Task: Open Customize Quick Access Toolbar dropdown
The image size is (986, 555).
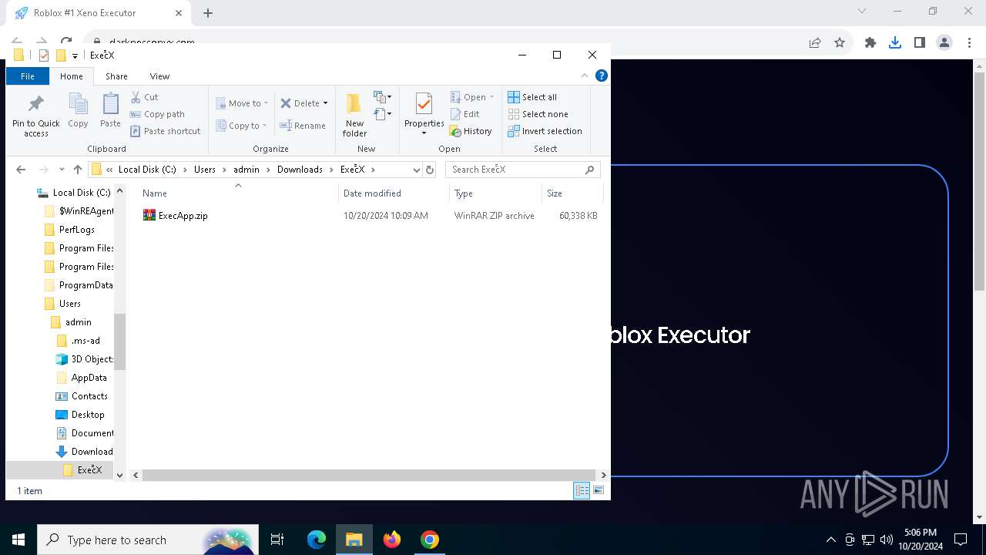Action: [75, 55]
